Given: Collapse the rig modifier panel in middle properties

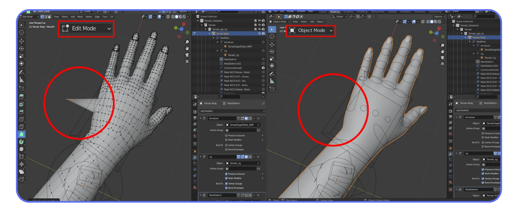Looking at the screenshot, I should [201, 157].
